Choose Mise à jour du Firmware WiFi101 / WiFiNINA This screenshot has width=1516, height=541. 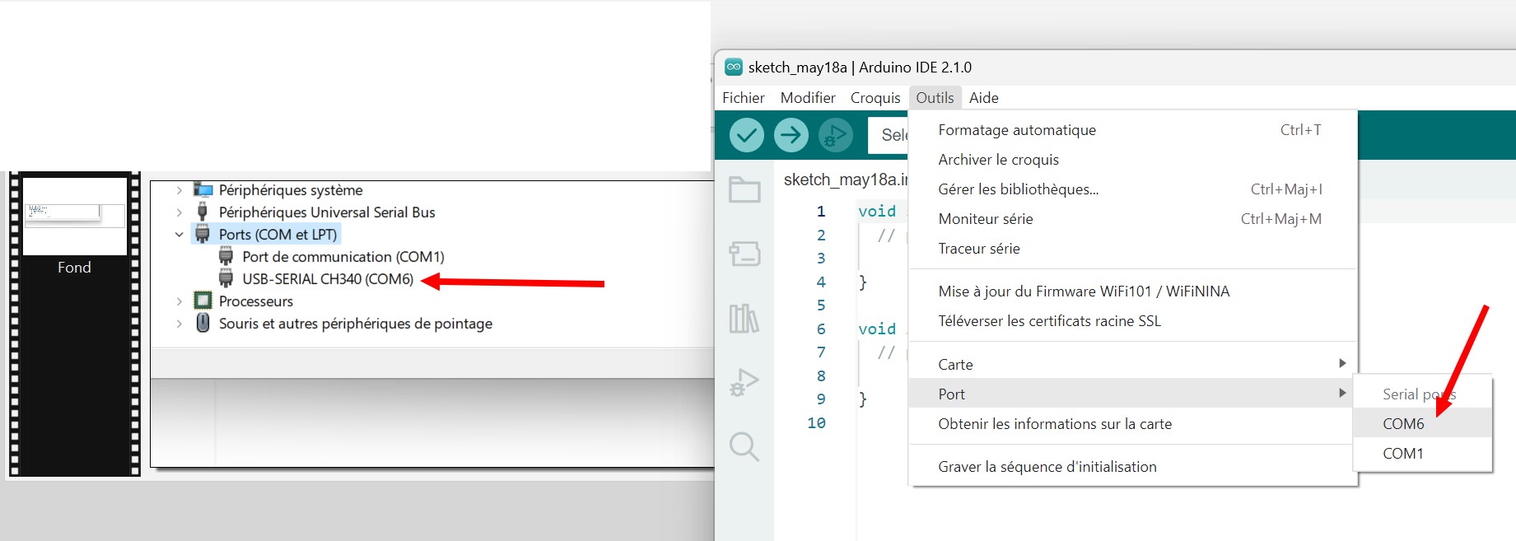1131,291
